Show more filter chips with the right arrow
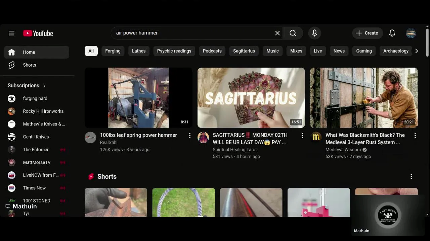Image resolution: width=430 pixels, height=241 pixels. coord(417,51)
